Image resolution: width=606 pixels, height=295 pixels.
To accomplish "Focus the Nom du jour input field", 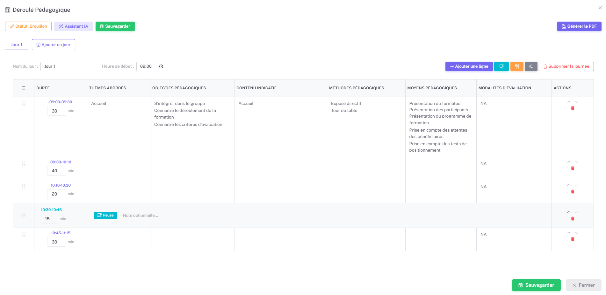I will pos(69,66).
